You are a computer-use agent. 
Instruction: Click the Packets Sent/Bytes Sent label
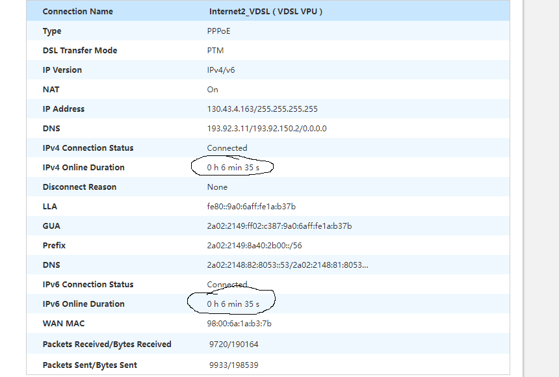pyautogui.click(x=90, y=365)
